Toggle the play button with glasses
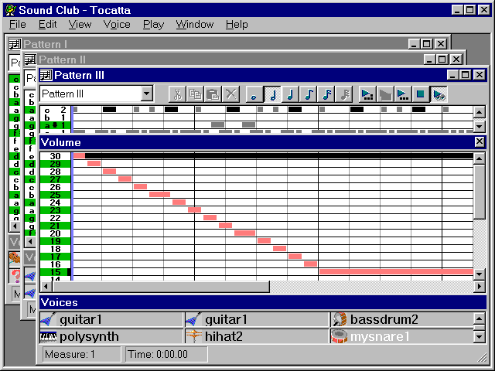 click(439, 94)
